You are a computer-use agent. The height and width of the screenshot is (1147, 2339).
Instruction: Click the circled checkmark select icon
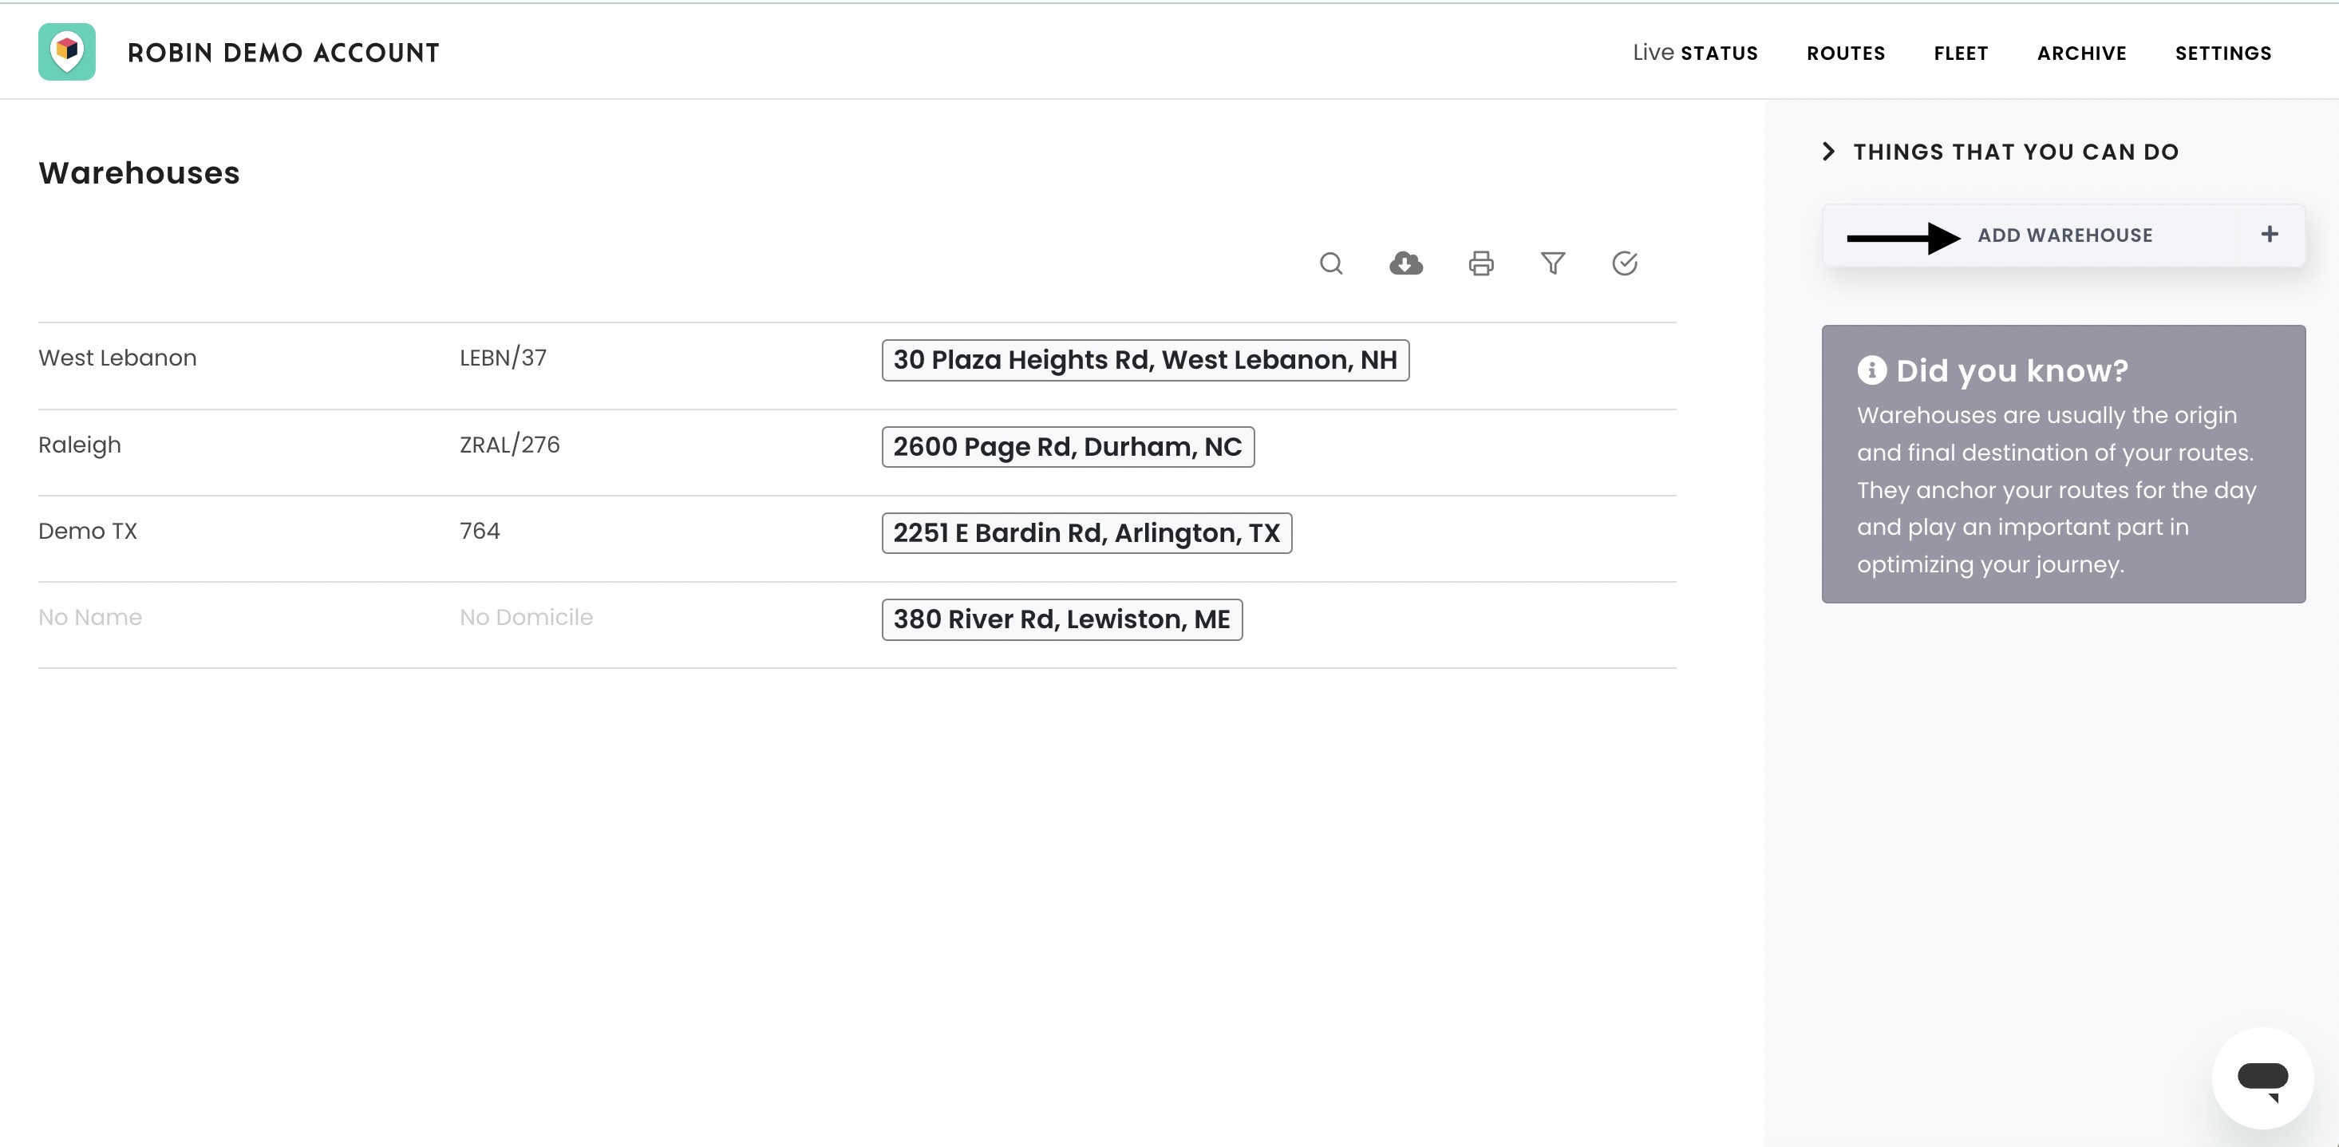coord(1625,263)
